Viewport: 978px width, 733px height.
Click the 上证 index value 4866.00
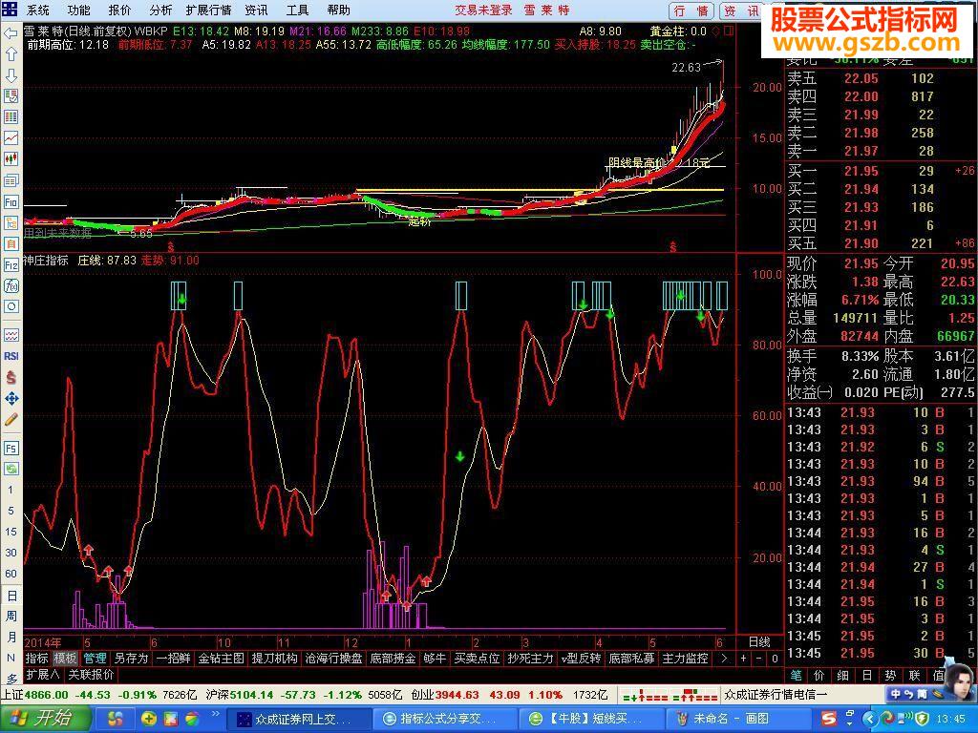coord(47,695)
